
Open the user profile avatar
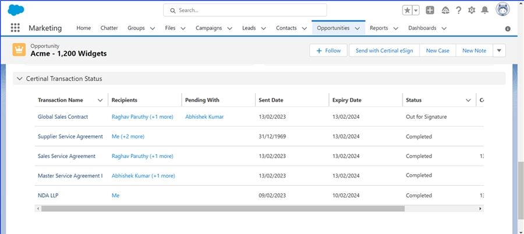coord(502,10)
